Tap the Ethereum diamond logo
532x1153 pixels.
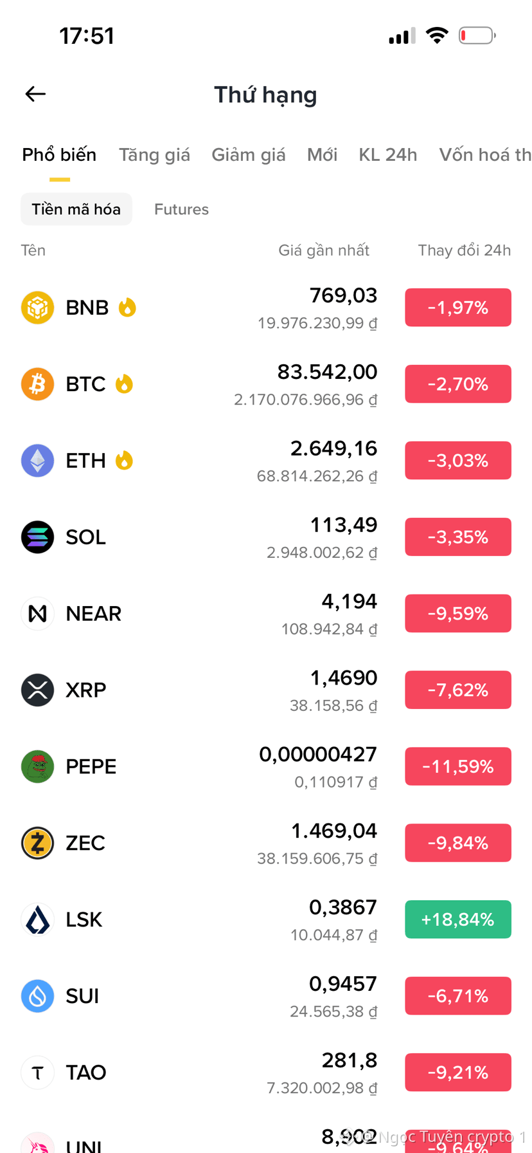[37, 461]
